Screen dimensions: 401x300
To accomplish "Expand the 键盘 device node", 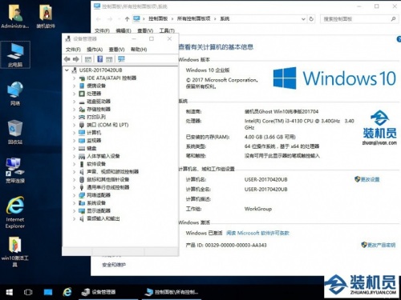I will click(x=75, y=148).
